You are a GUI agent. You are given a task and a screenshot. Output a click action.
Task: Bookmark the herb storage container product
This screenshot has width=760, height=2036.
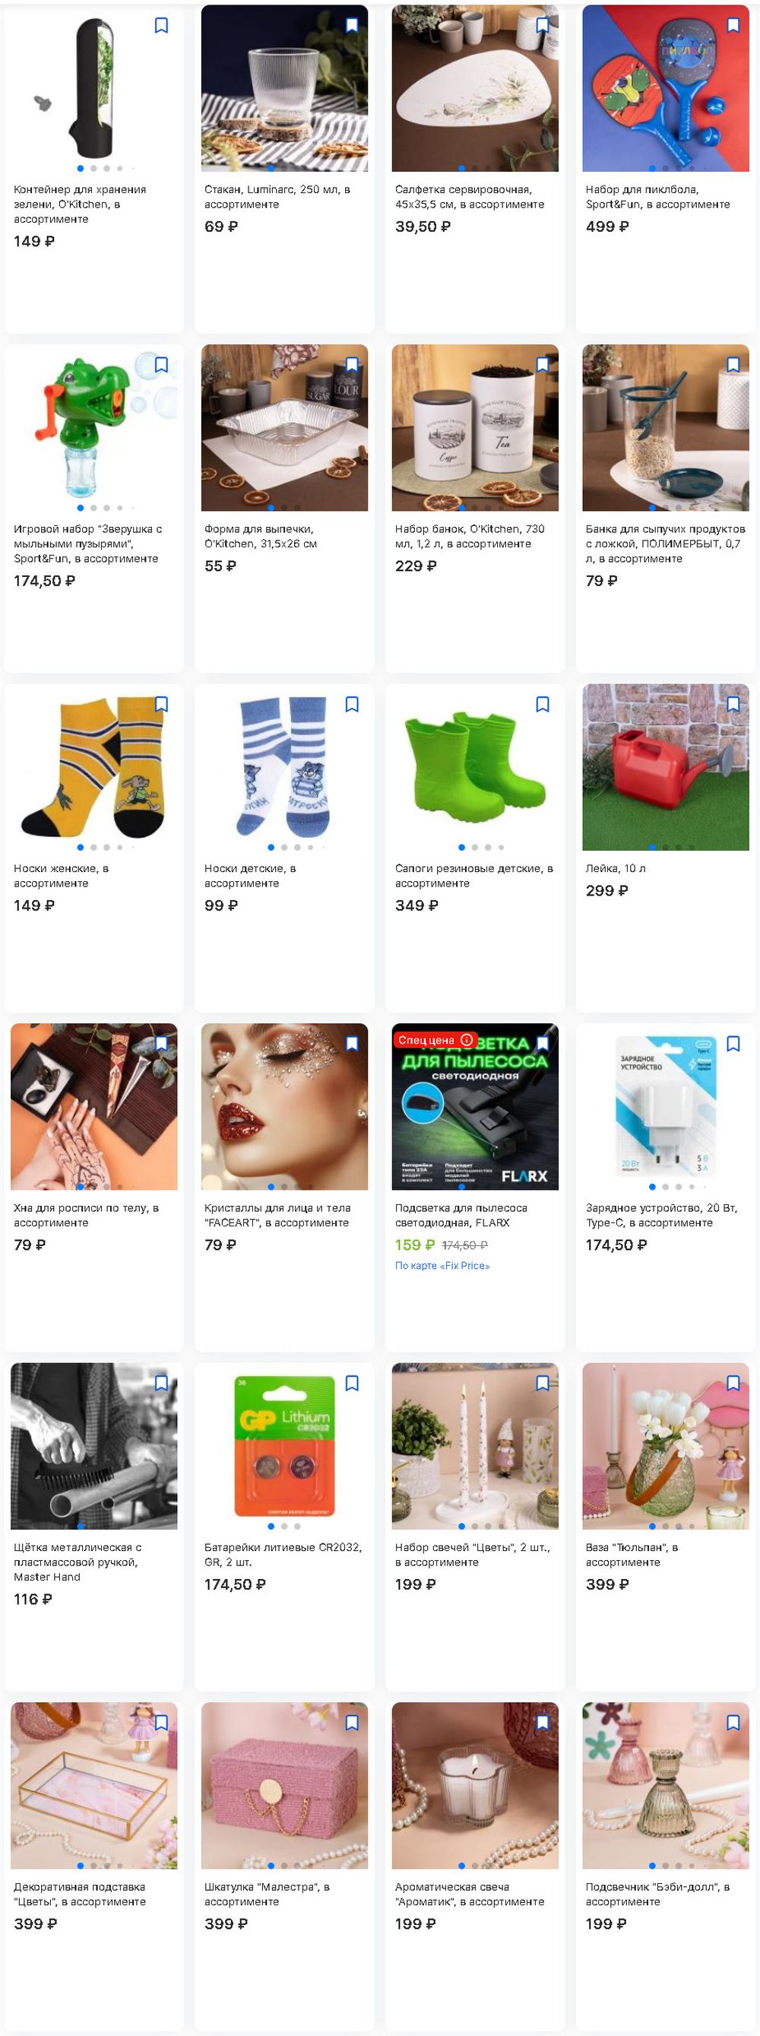pyautogui.click(x=161, y=25)
